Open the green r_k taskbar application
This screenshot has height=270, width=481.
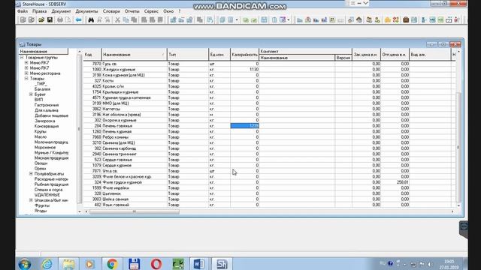178,264
